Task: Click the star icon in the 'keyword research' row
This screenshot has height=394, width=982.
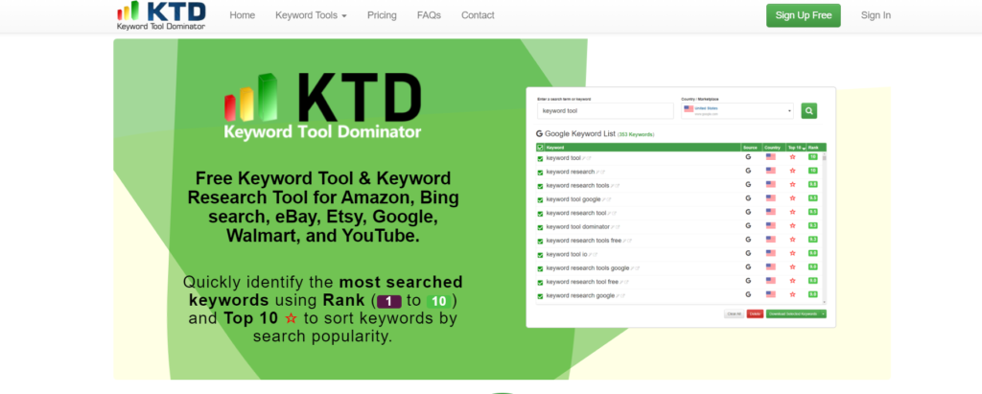Action: pos(792,171)
